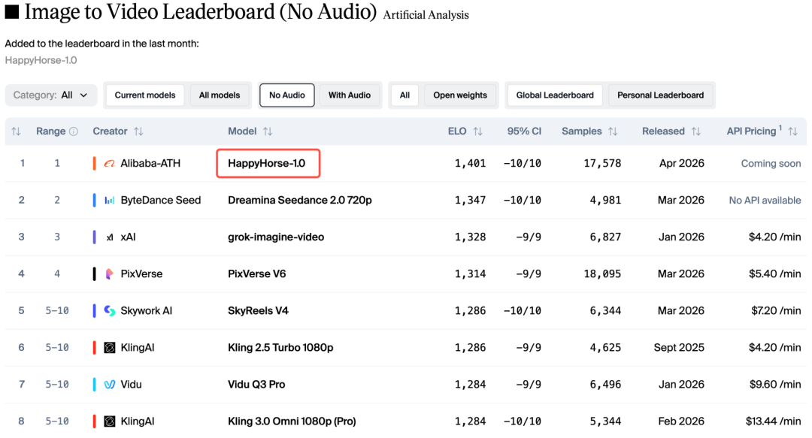Screen dimensions: 812x438
Task: Sort by the Creator column arrows
Action: [138, 131]
